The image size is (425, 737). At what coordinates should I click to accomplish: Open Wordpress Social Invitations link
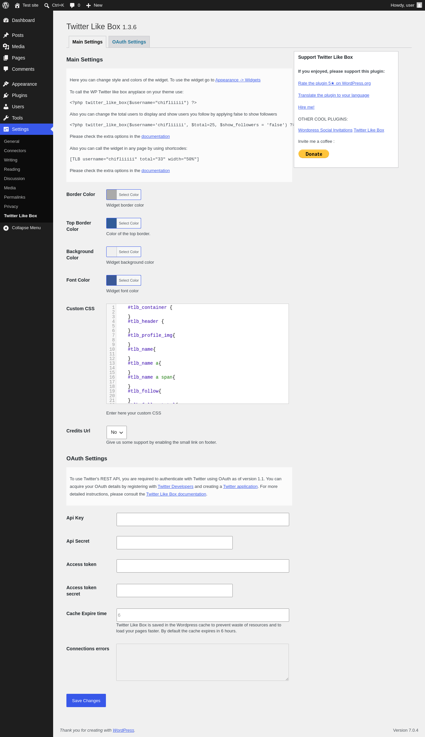pyautogui.click(x=325, y=130)
